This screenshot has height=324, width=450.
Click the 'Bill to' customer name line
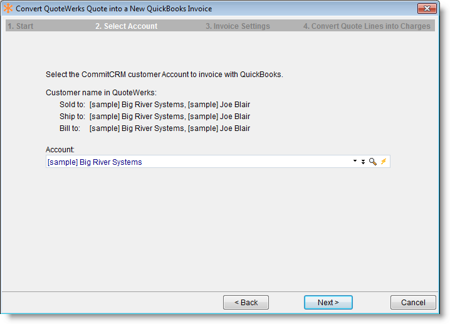point(154,128)
